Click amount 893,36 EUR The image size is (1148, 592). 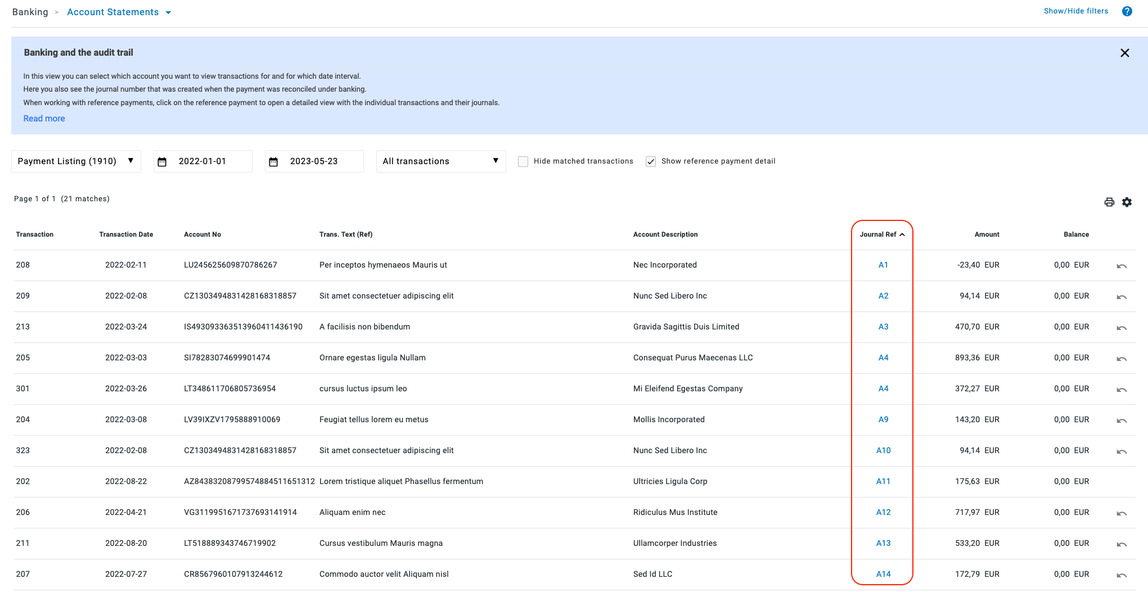[977, 358]
